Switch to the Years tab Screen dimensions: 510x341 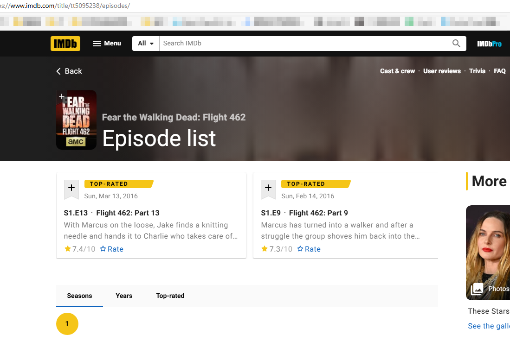[x=124, y=296]
